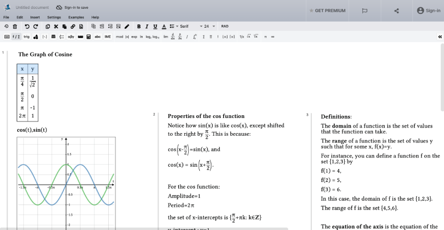Open the Settings menu
Viewport: 444px width, 230px height.
pyautogui.click(x=54, y=17)
